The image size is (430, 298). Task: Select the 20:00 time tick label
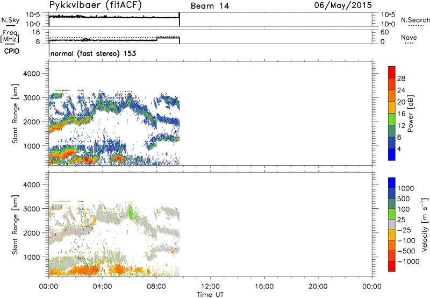pyautogui.click(x=318, y=287)
